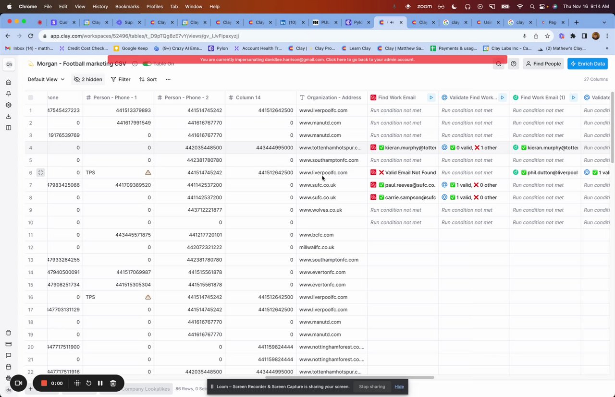
Task: Click the table search magnifier icon
Action: pos(499,64)
